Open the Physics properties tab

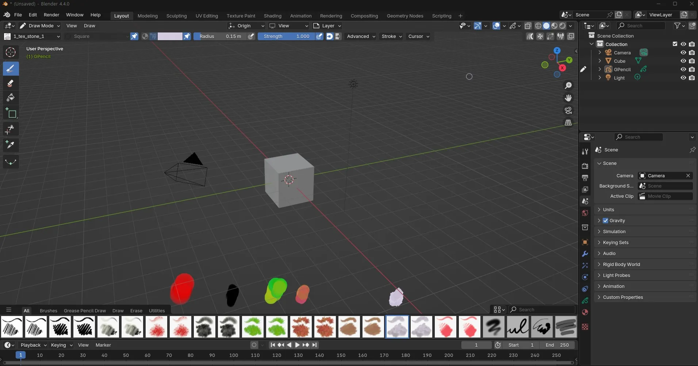click(x=585, y=277)
